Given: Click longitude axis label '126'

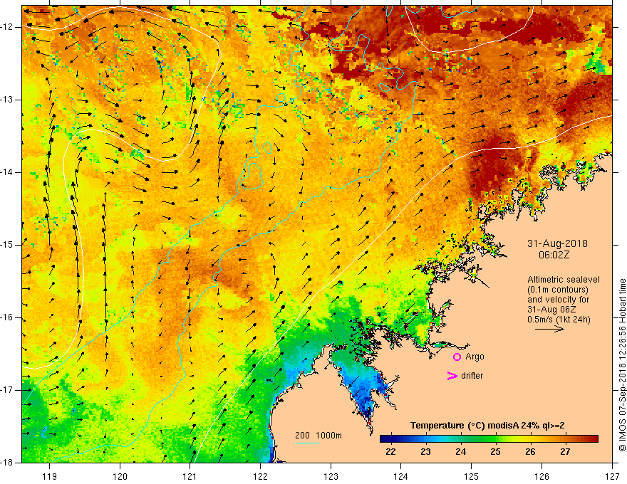Looking at the screenshot, I should coord(541,477).
